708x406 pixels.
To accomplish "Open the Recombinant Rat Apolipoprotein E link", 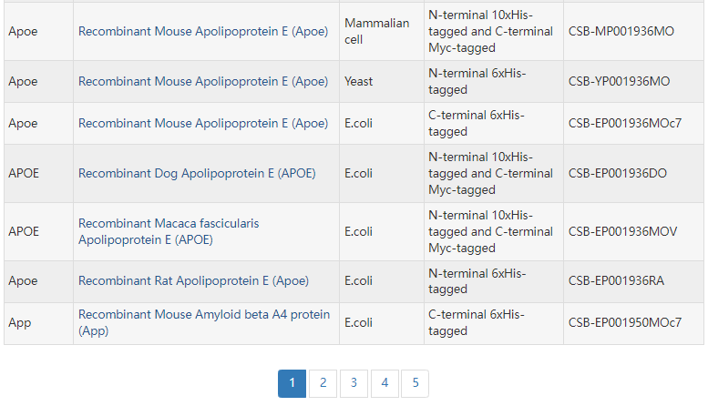I will pyautogui.click(x=193, y=280).
